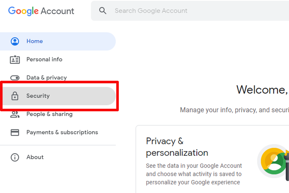The width and height of the screenshot is (289, 193).
Task: Go to Personal info section
Action: pyautogui.click(x=44, y=60)
